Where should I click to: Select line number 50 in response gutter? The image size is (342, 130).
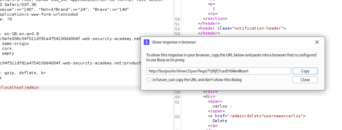click(177, 19)
